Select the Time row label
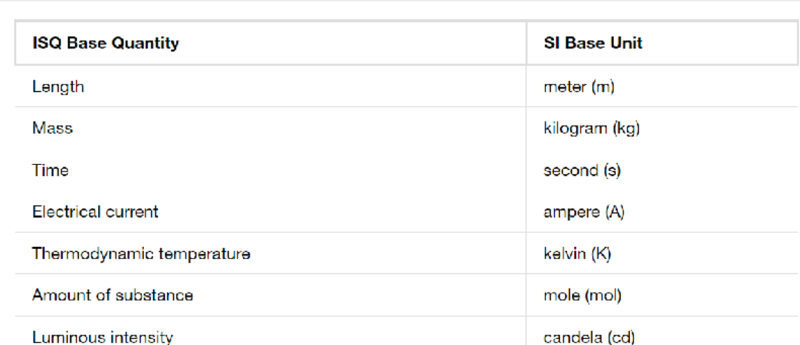This screenshot has width=800, height=345. click(x=50, y=171)
